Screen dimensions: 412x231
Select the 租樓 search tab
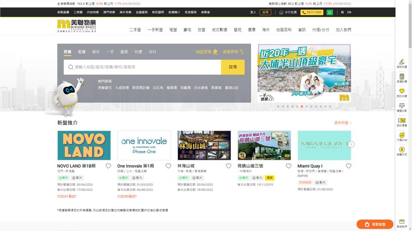(82, 52)
